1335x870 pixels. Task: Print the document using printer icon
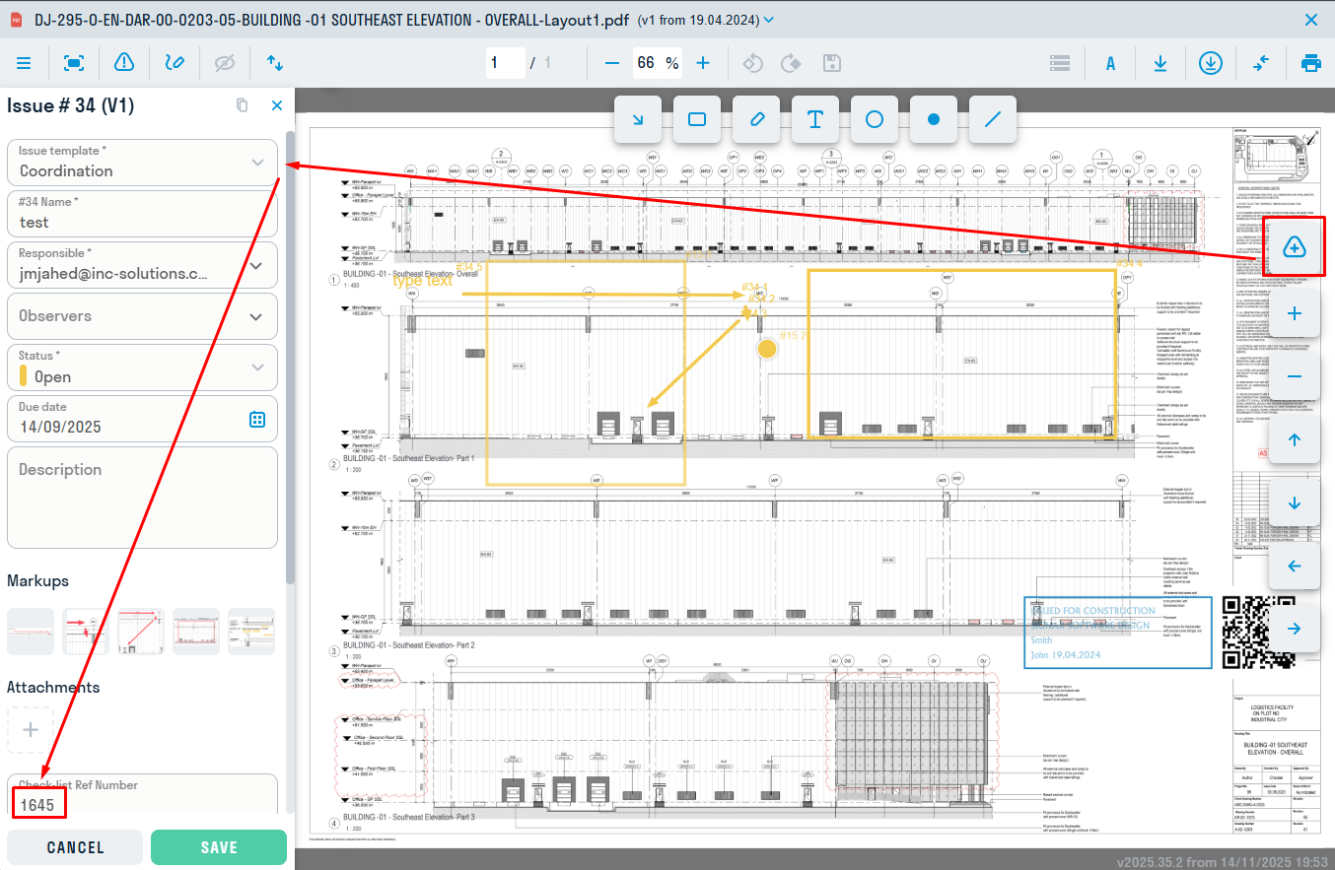click(1311, 63)
